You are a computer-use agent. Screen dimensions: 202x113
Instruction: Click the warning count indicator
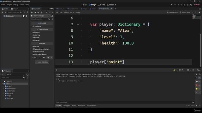click(175, 70)
